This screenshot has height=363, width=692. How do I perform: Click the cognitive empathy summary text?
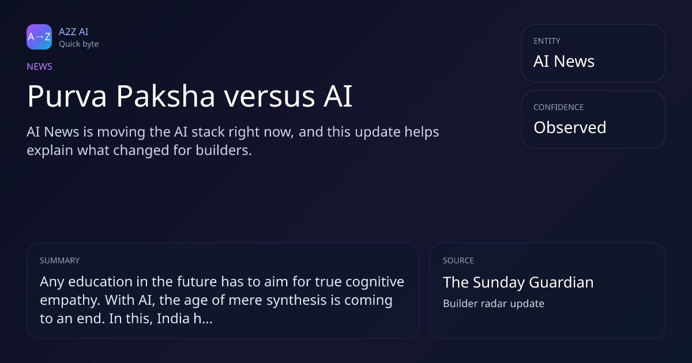[x=222, y=300]
